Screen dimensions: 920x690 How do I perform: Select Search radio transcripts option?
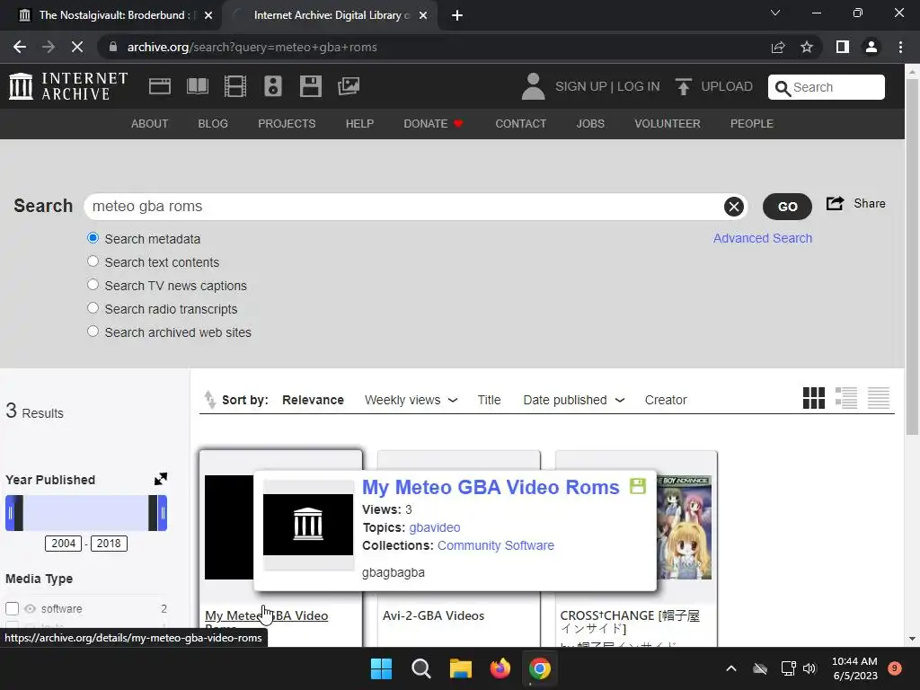(x=93, y=308)
